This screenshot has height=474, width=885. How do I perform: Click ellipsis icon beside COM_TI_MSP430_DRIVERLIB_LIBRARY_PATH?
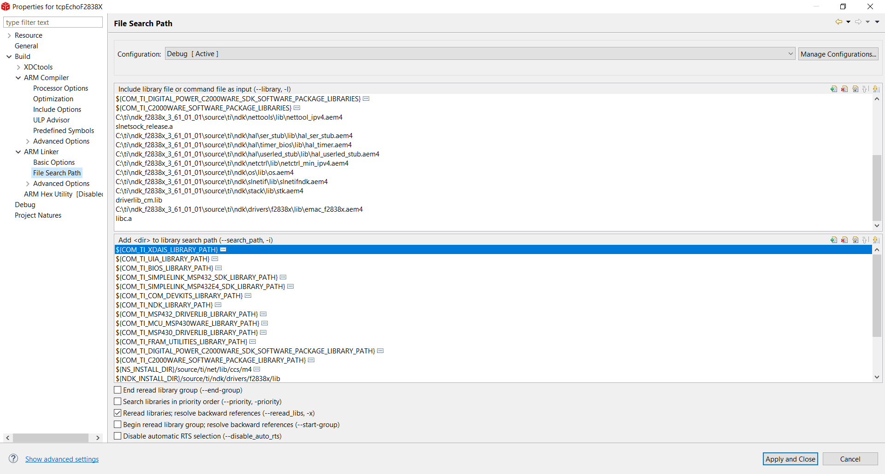click(x=263, y=333)
